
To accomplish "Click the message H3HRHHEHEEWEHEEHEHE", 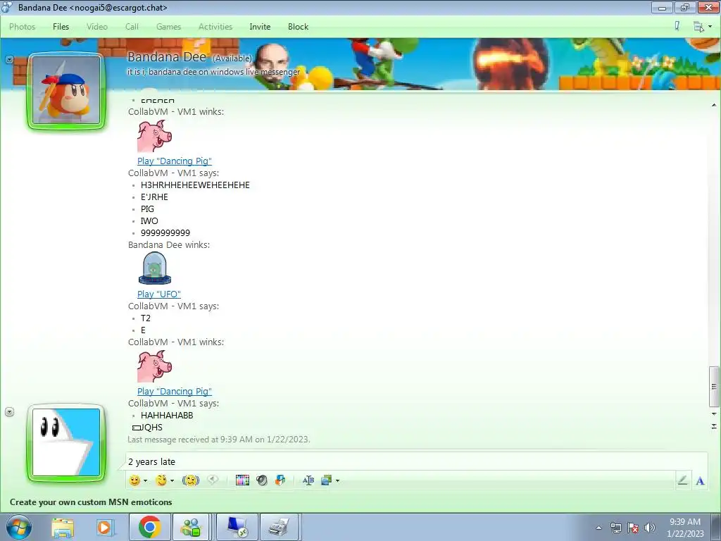I will tap(195, 185).
